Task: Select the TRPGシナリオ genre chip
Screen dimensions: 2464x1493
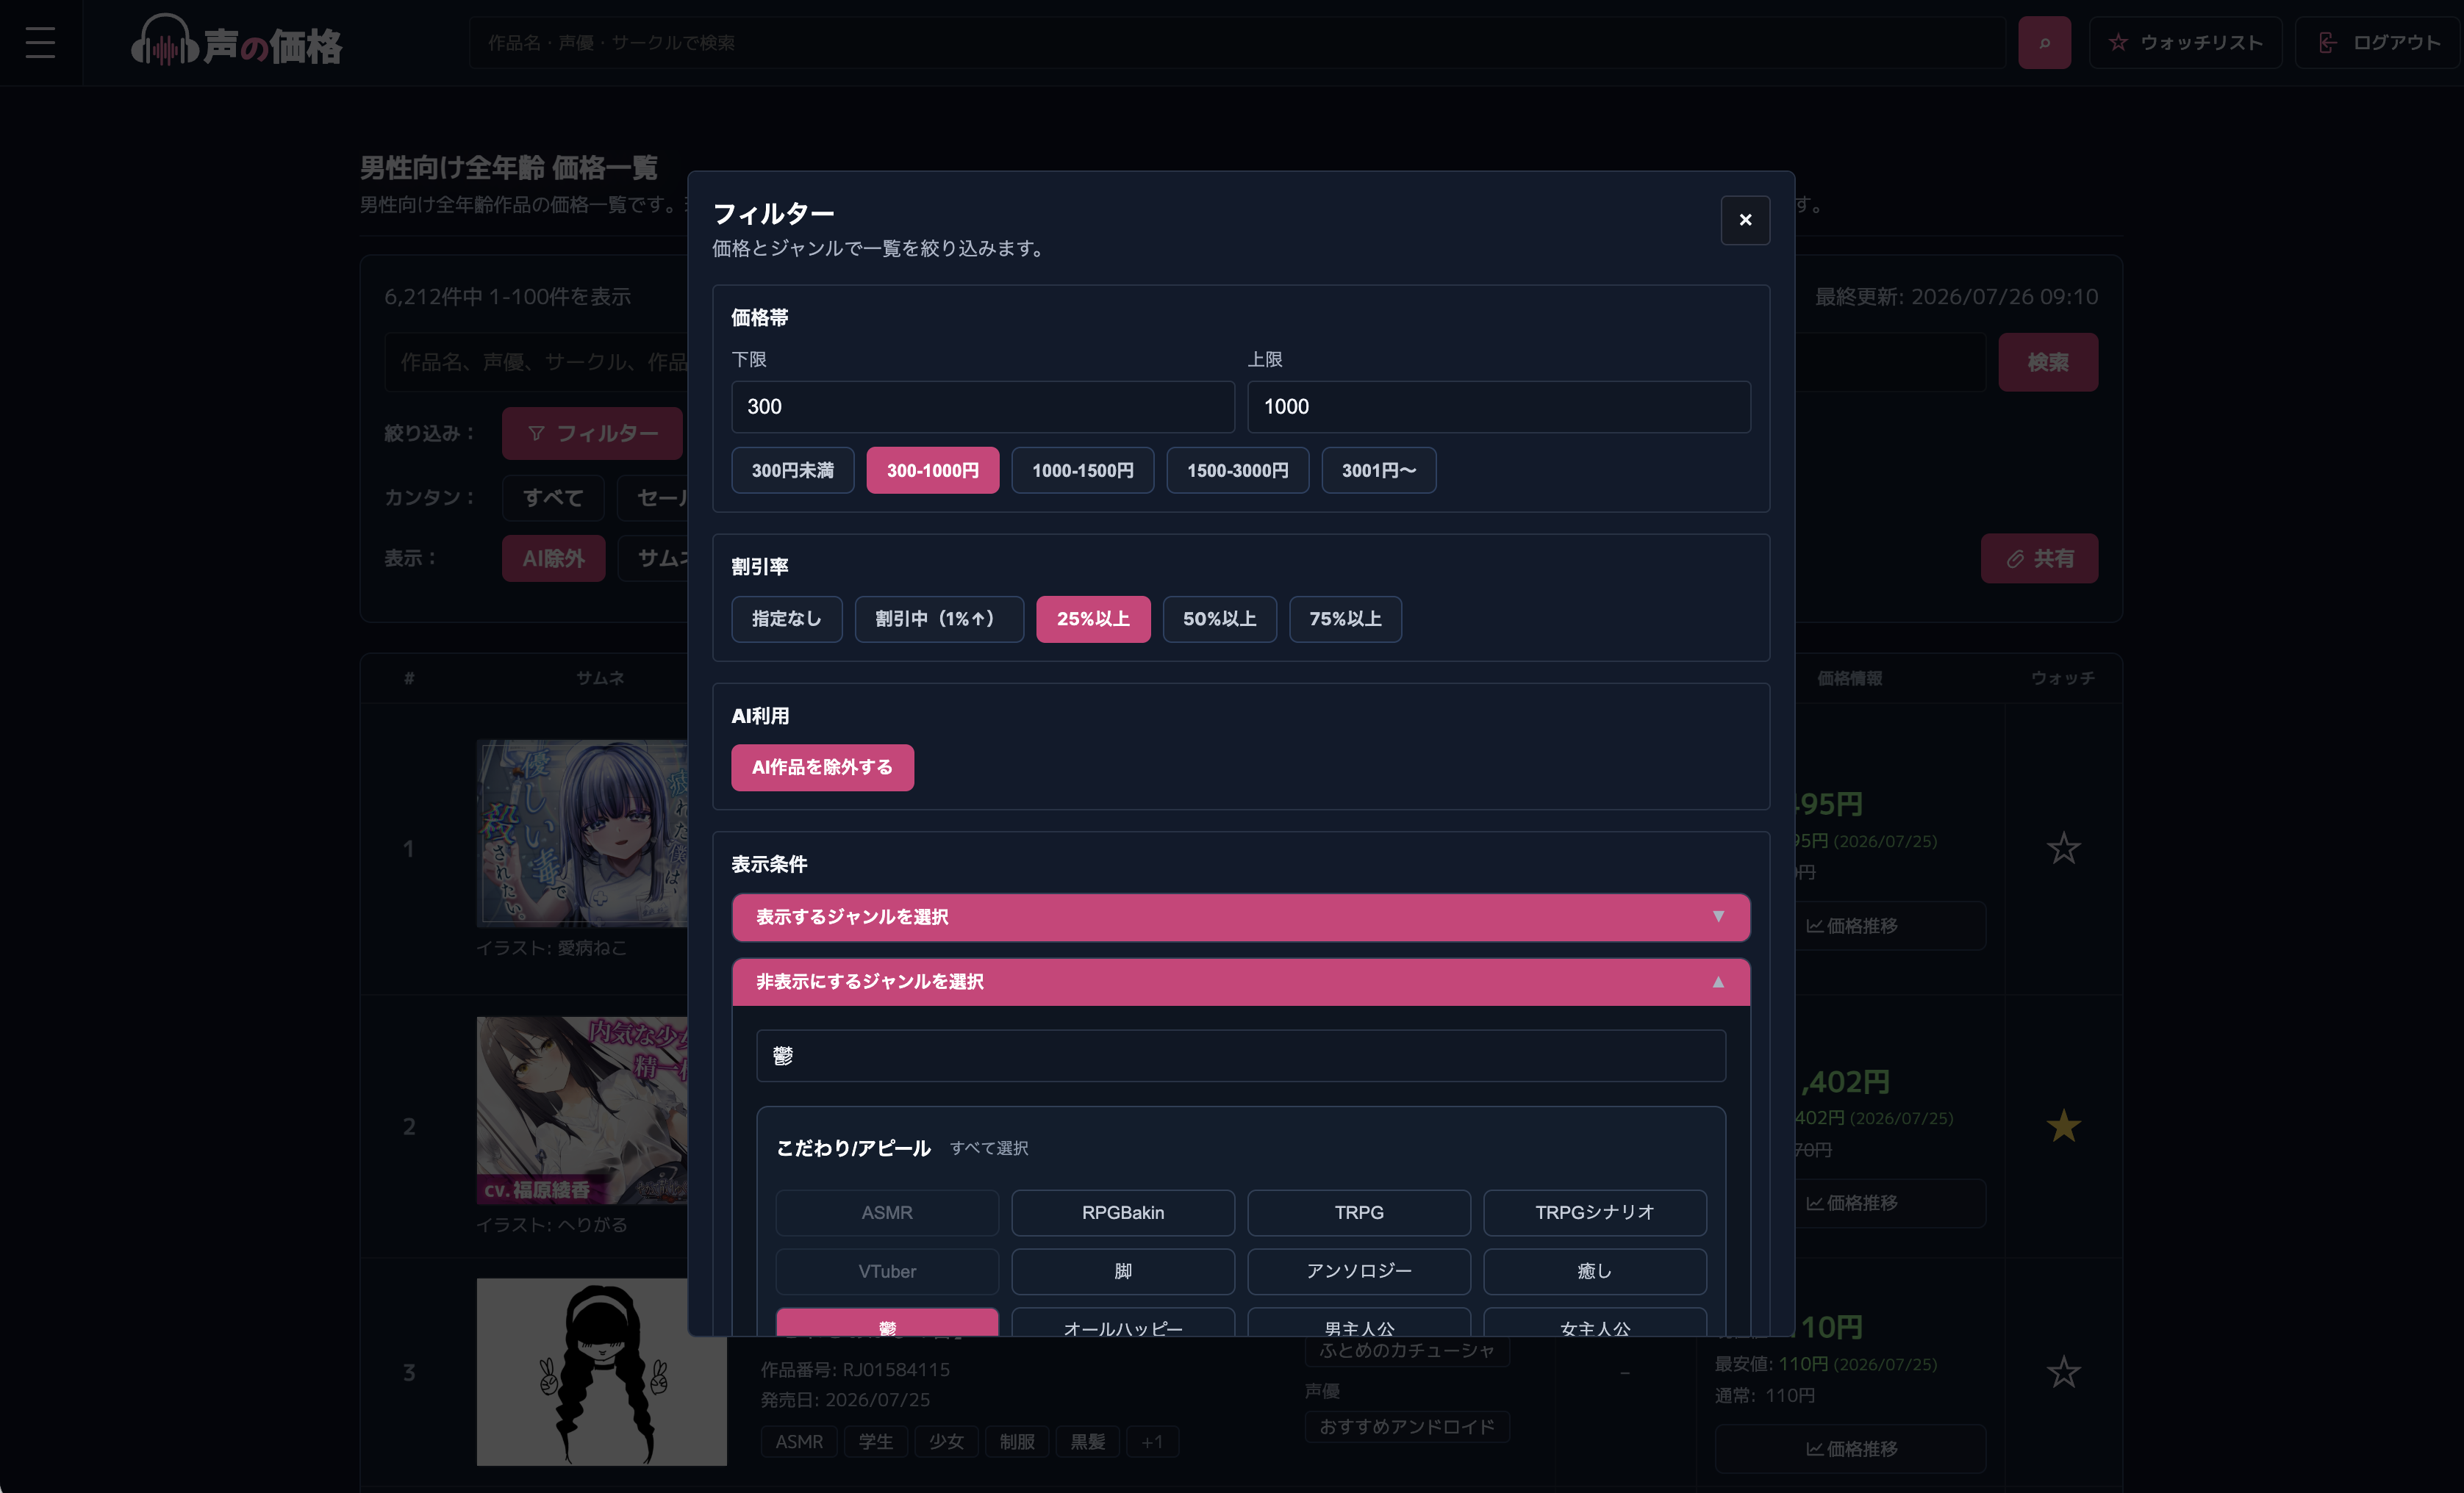Action: click(1595, 1212)
